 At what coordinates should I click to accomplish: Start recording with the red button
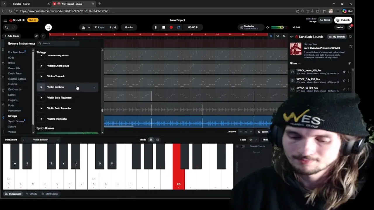[x=171, y=27]
